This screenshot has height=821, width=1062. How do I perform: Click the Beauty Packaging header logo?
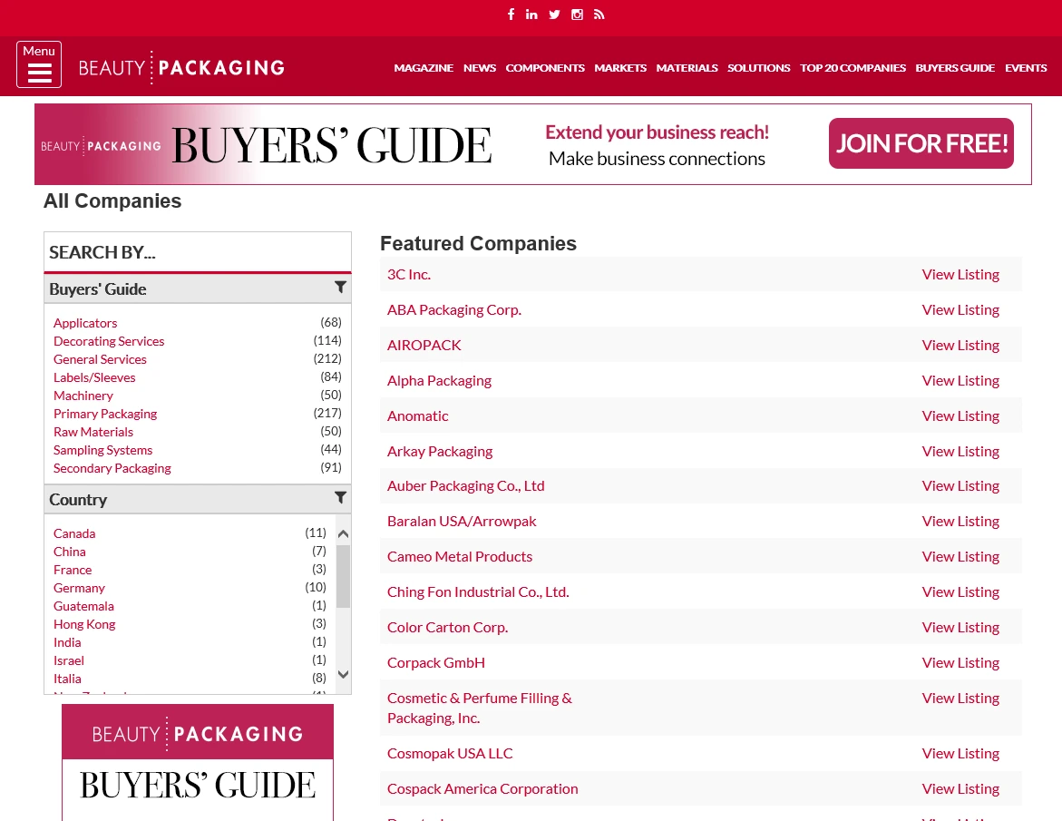coord(181,68)
